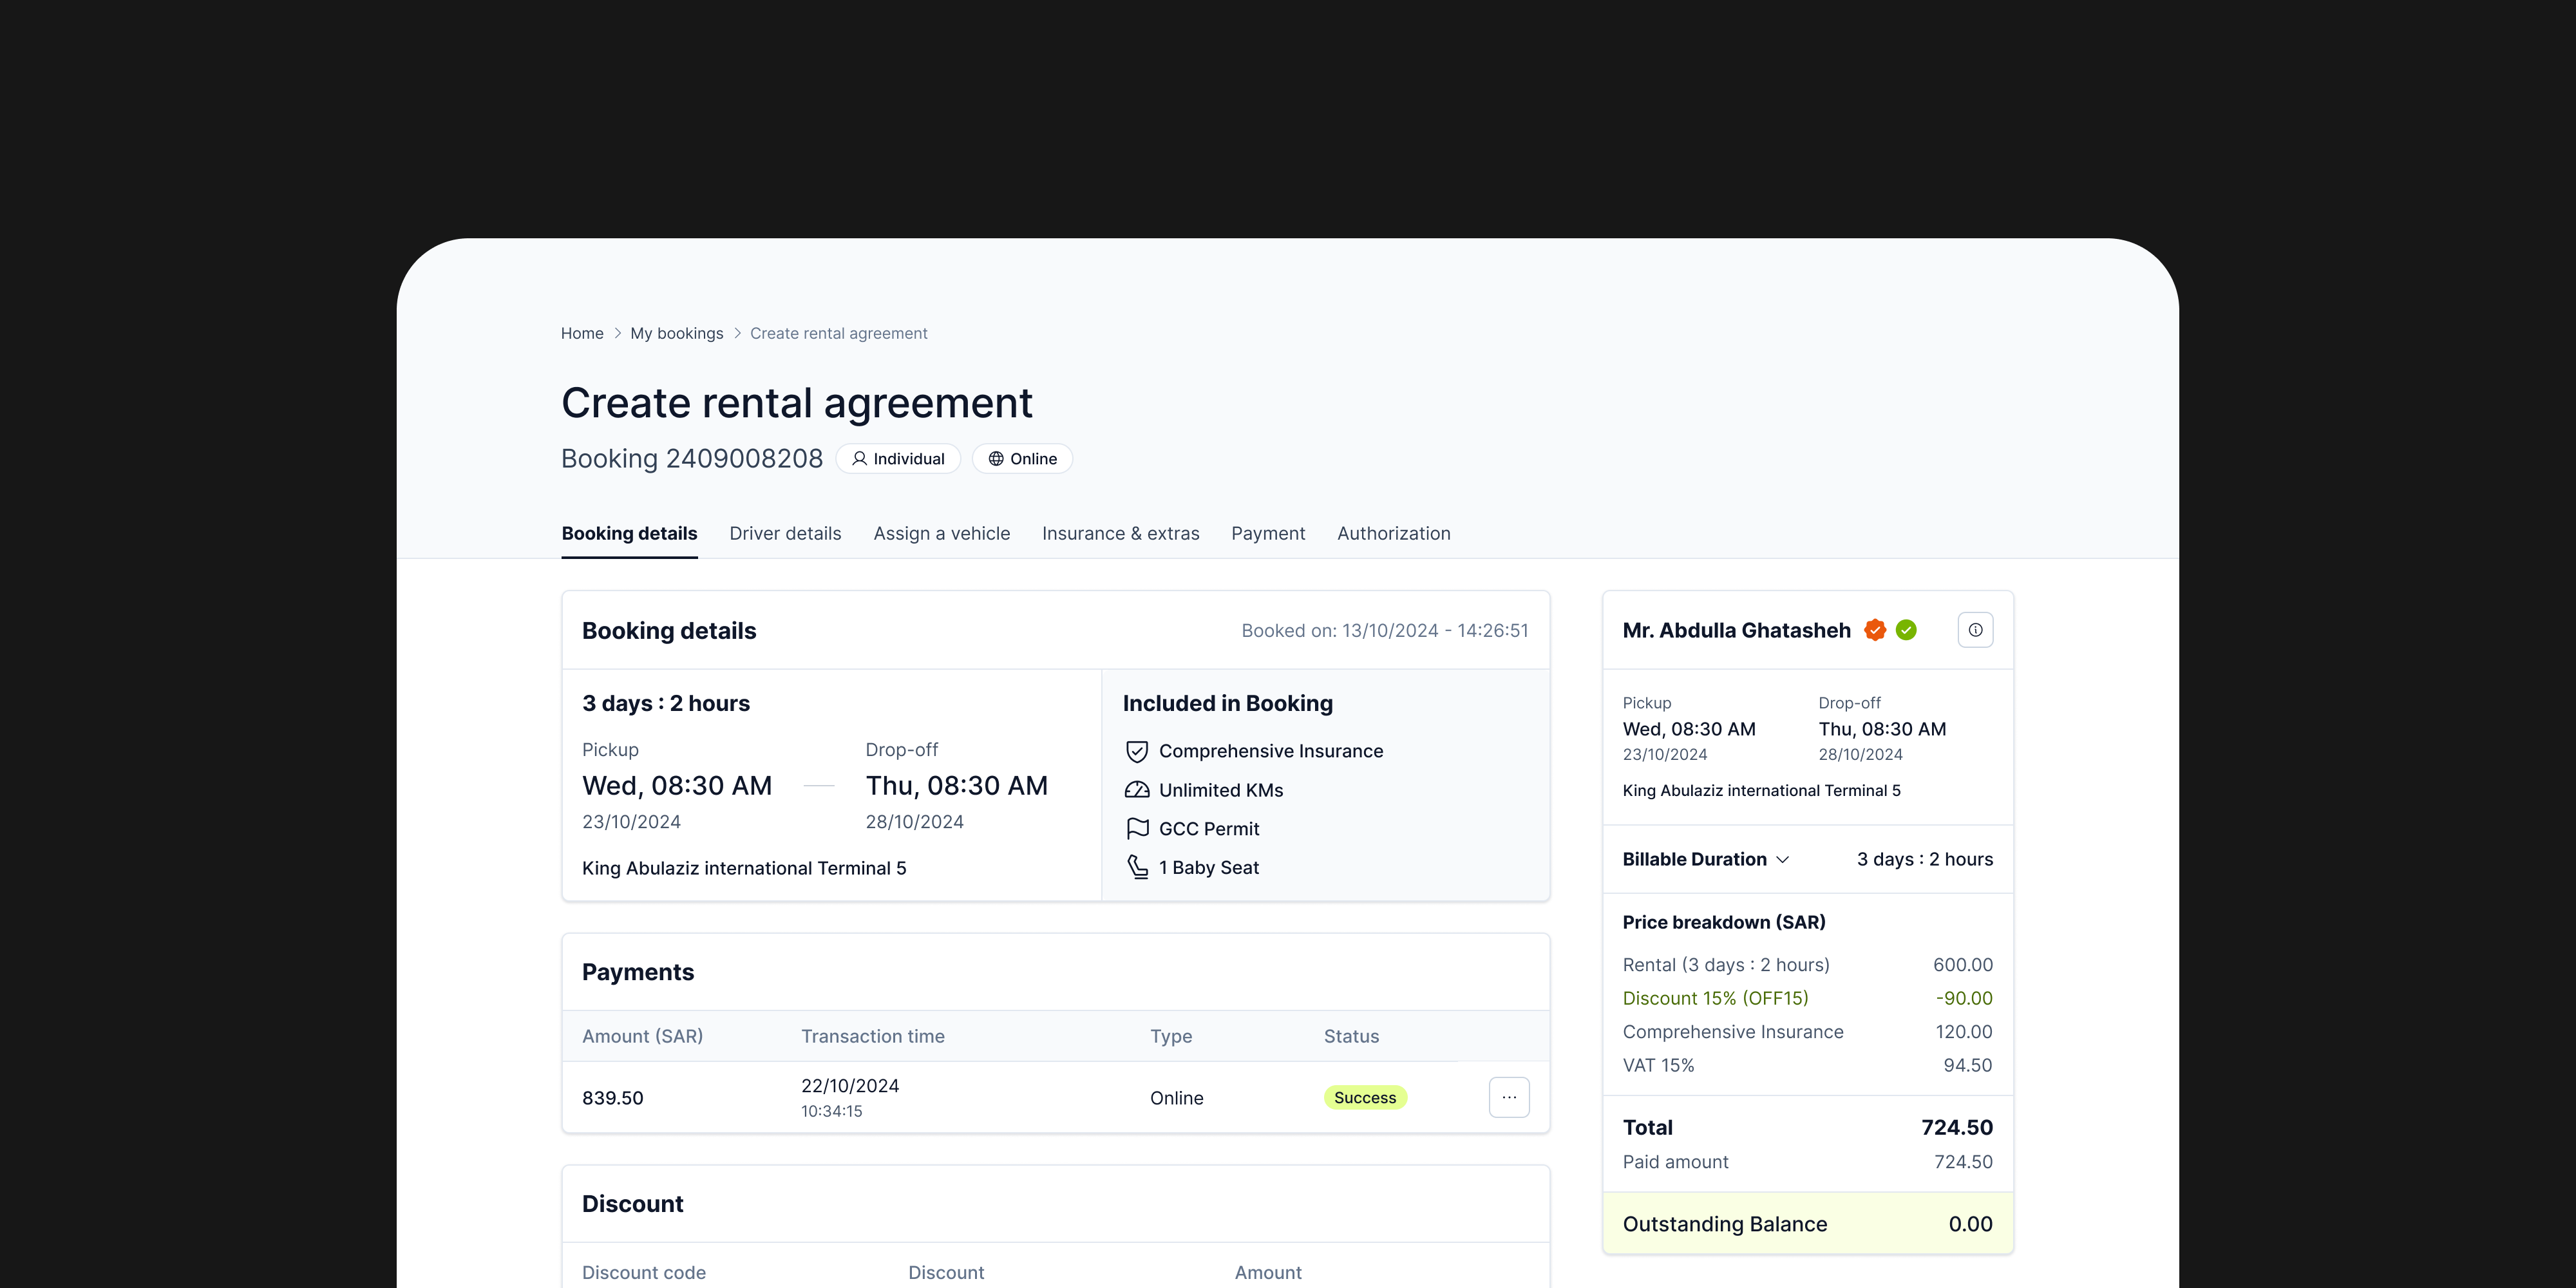Click the Payment tab in the navigation

[1267, 533]
